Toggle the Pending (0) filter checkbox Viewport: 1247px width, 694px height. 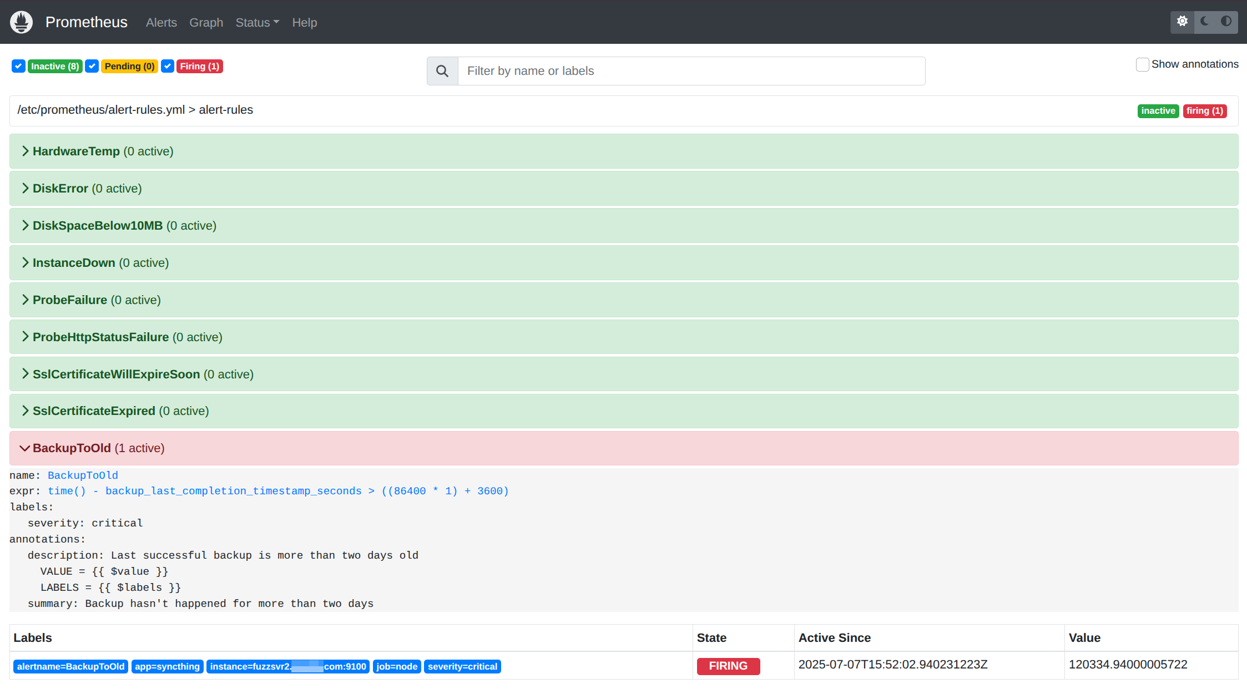(x=92, y=66)
